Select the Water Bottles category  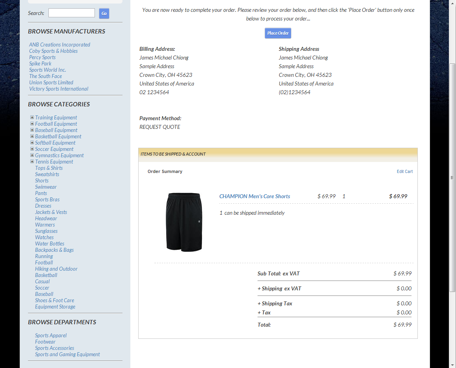point(50,243)
